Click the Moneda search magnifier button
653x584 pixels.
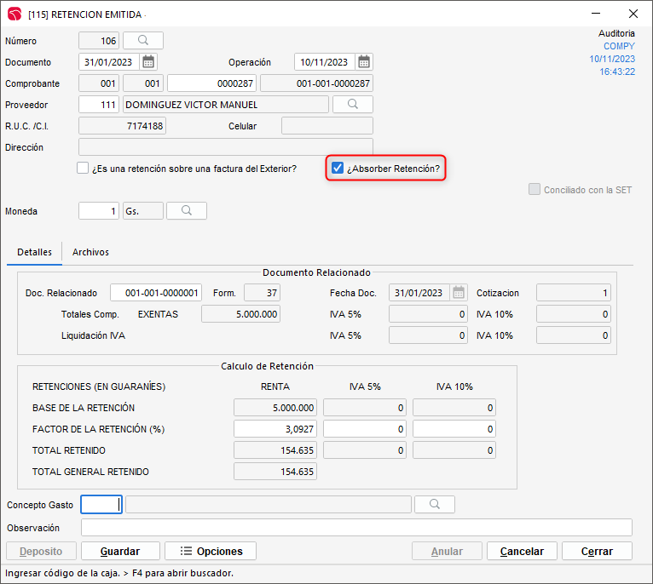[186, 211]
